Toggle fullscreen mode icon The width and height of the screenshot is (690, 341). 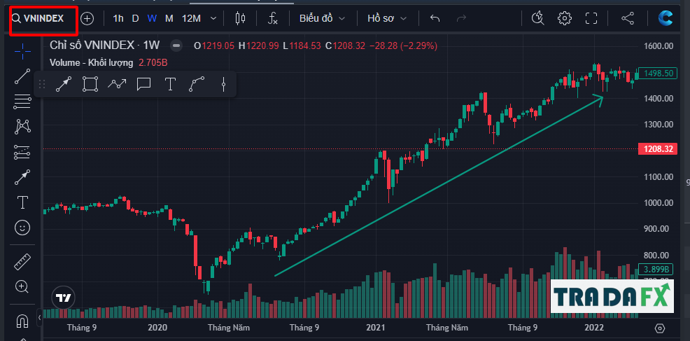tap(591, 18)
